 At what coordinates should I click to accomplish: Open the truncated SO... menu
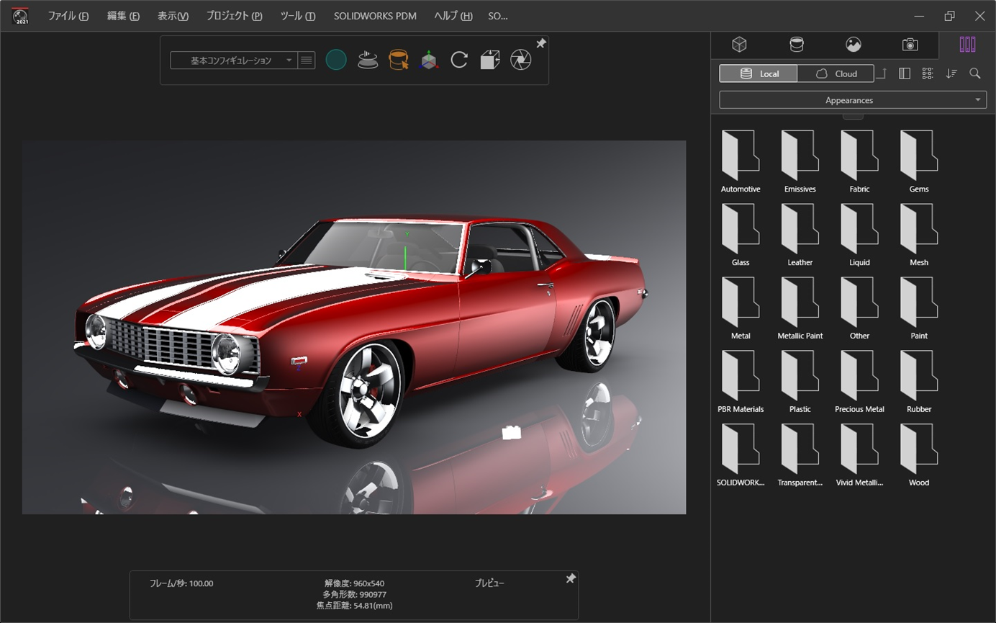point(497,16)
